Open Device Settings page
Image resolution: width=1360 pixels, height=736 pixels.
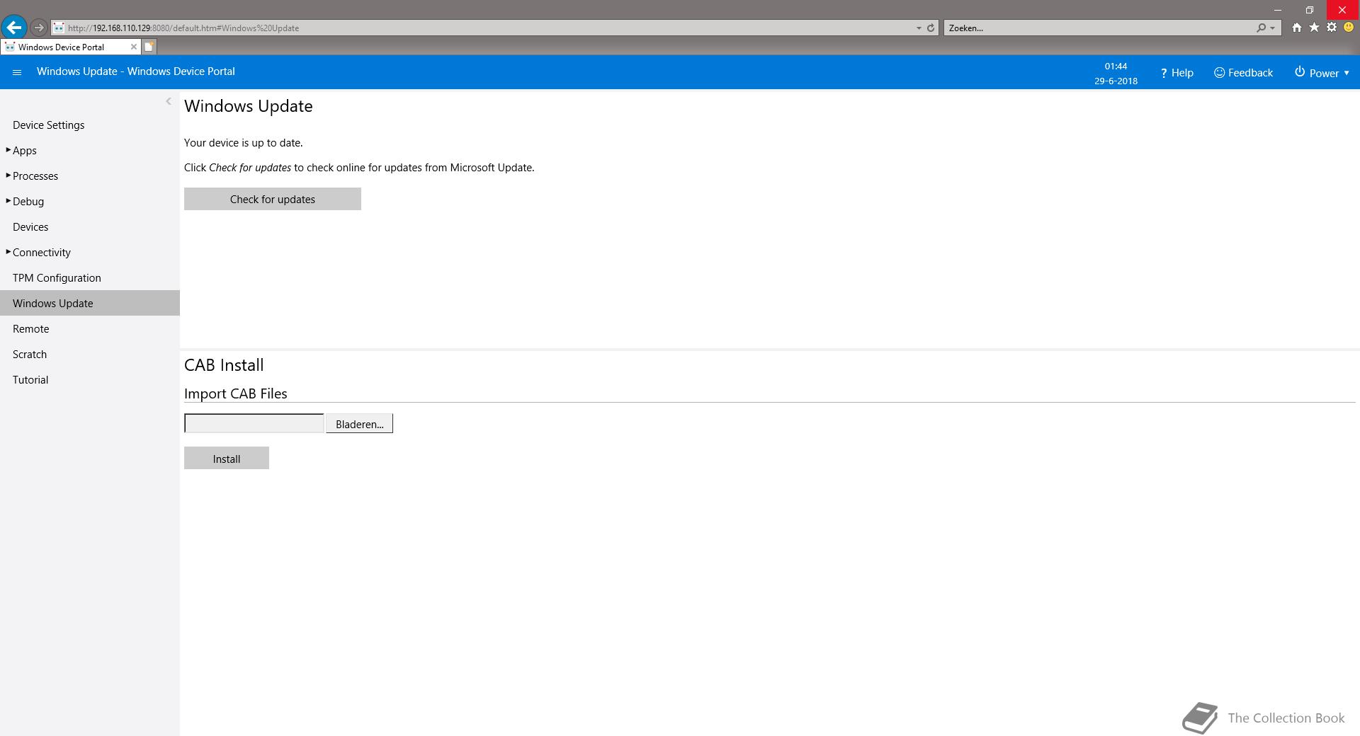point(48,125)
